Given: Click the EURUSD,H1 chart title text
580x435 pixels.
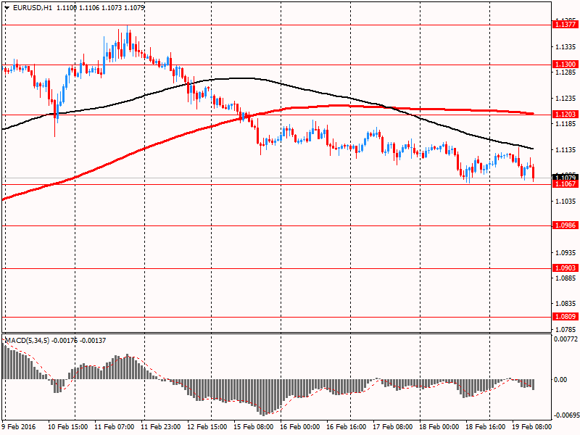Looking at the screenshot, I should tap(33, 7).
